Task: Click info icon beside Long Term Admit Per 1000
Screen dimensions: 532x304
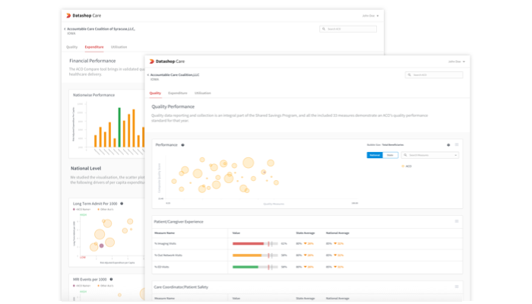Action: click(x=122, y=204)
